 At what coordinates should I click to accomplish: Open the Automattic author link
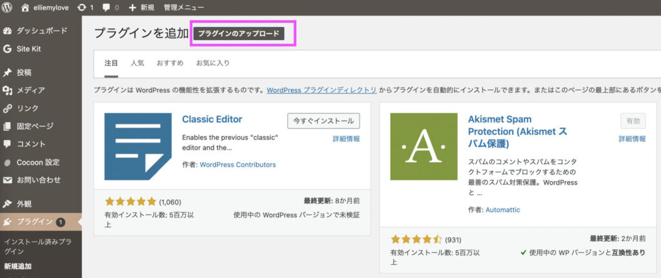[x=503, y=210]
